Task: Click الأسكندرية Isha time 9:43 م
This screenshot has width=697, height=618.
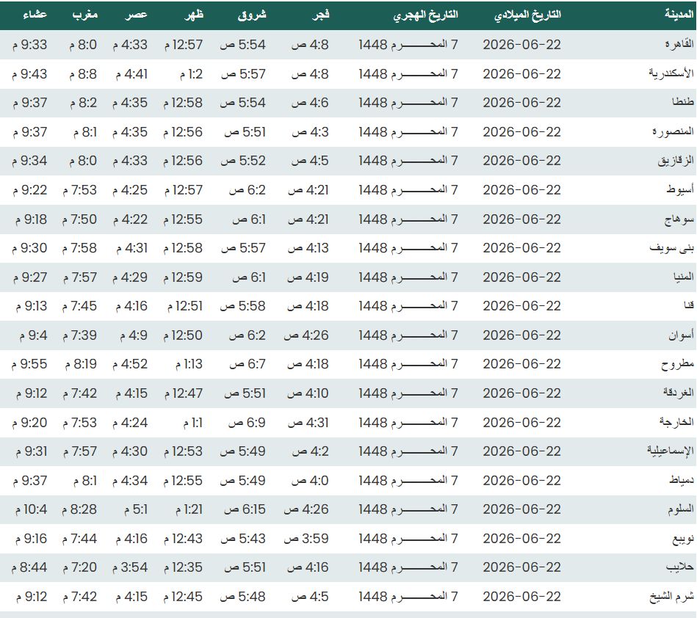Action: coord(29,73)
